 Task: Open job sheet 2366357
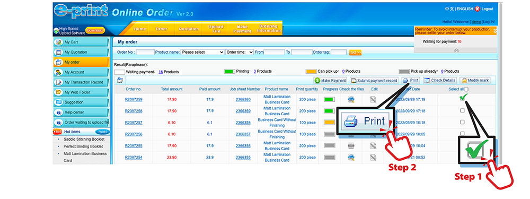pyautogui.click(x=243, y=134)
